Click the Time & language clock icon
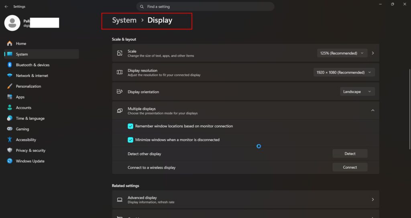 [x=10, y=118]
